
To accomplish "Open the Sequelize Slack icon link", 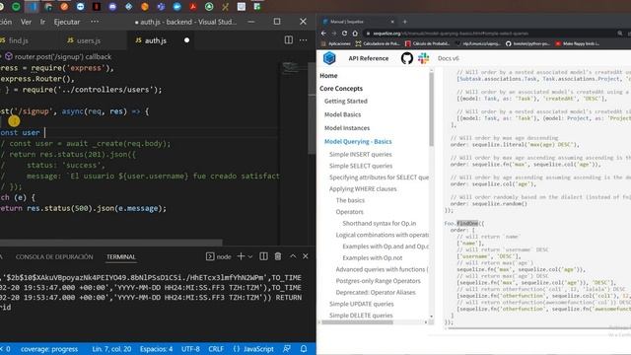I will 423,58.
